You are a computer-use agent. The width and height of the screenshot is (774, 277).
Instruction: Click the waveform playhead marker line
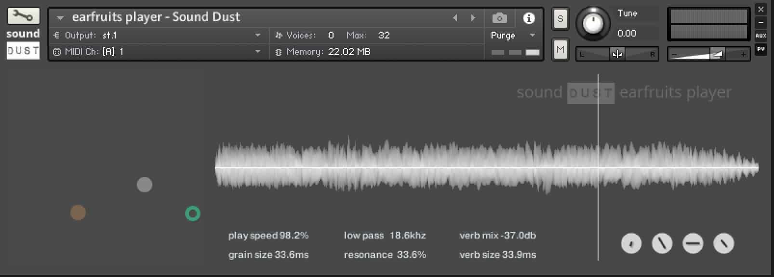(x=598, y=167)
